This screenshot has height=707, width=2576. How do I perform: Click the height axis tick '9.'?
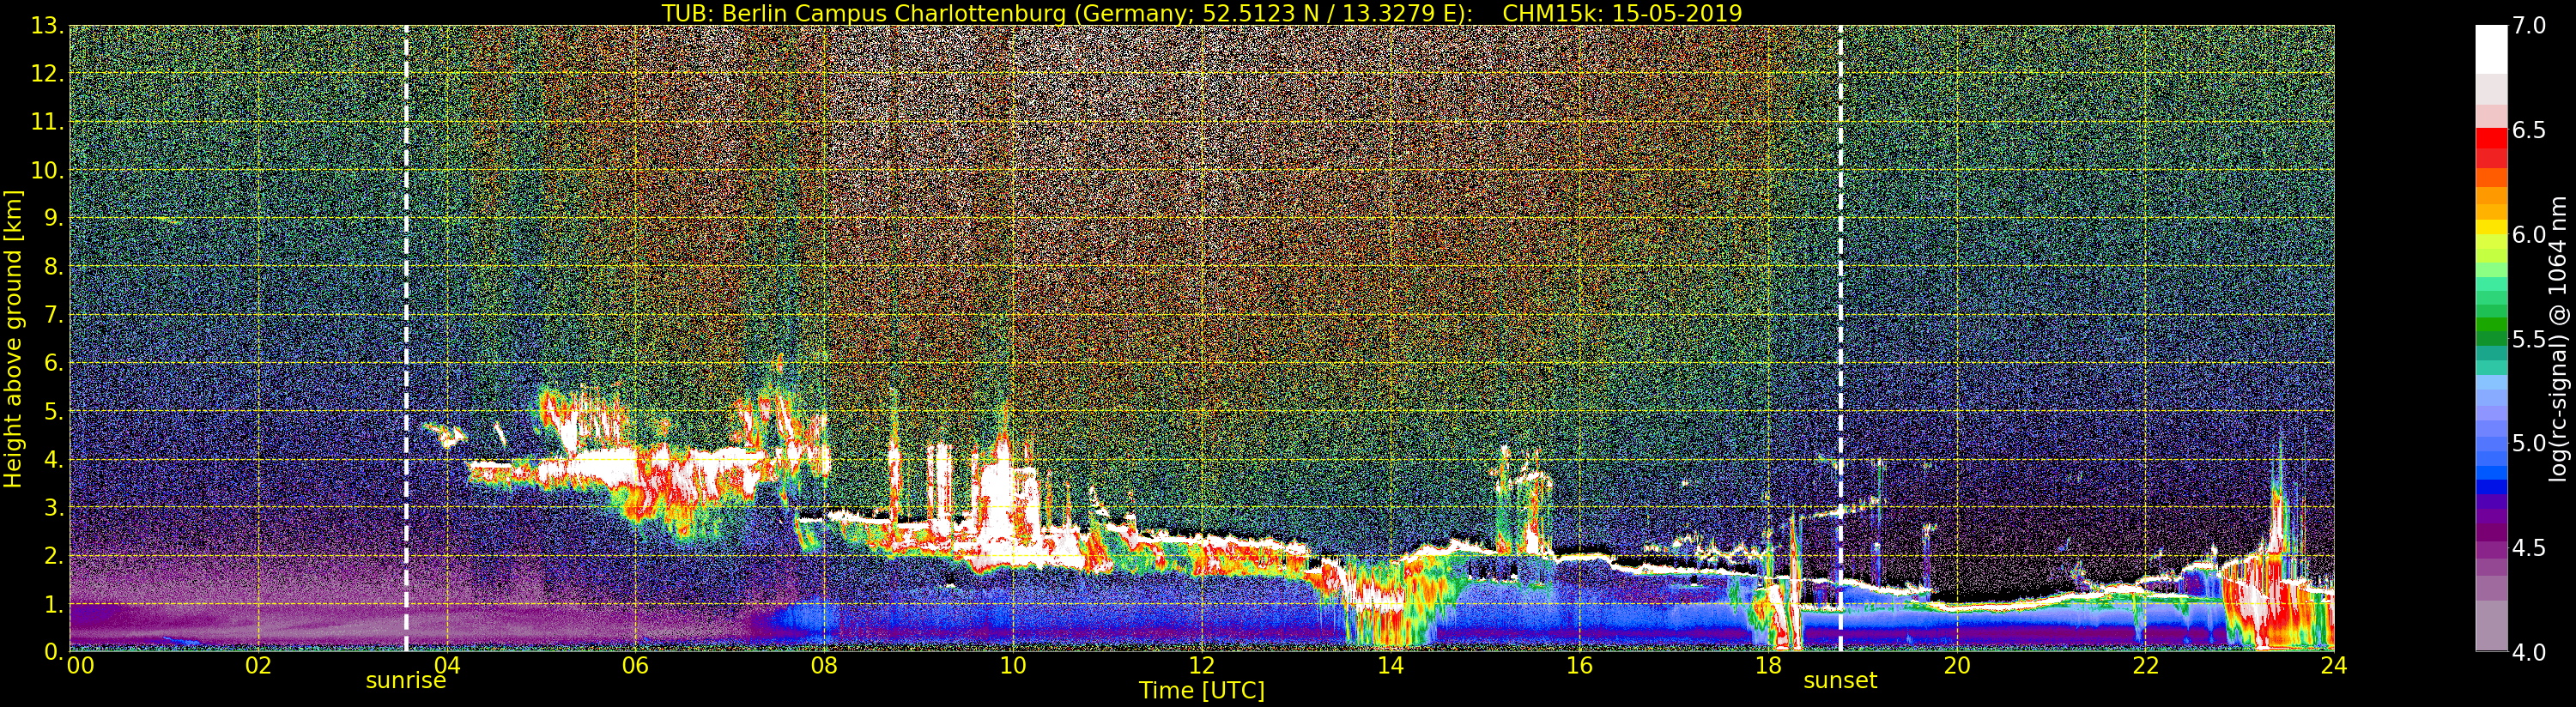pyautogui.click(x=54, y=218)
